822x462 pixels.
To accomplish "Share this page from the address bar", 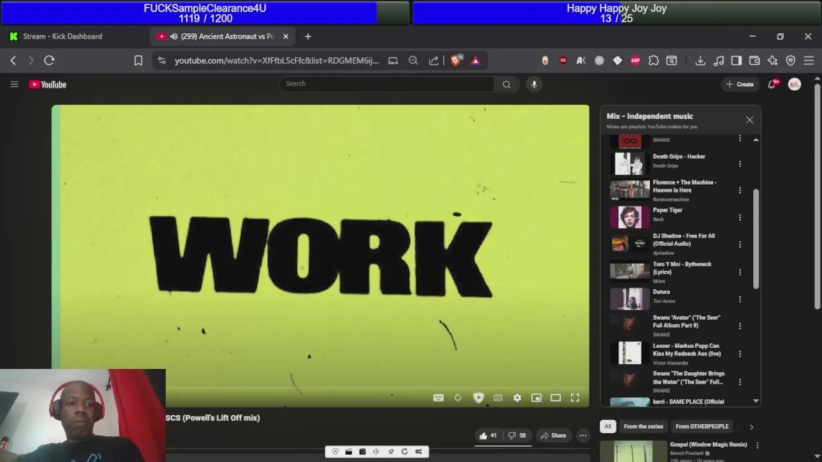I will pos(434,60).
